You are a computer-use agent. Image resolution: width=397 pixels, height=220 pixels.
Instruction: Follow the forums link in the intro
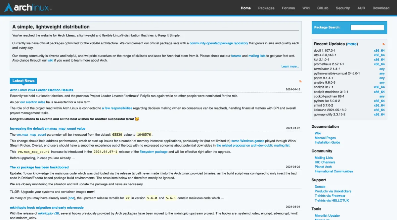(x=236, y=56)
